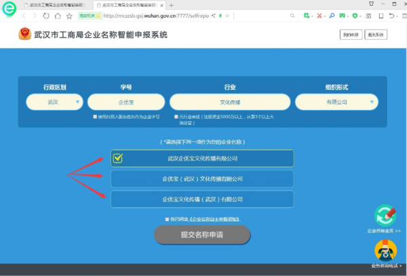Open the 企业名称自主申报须知 link
407x276 pixels.
(214, 219)
